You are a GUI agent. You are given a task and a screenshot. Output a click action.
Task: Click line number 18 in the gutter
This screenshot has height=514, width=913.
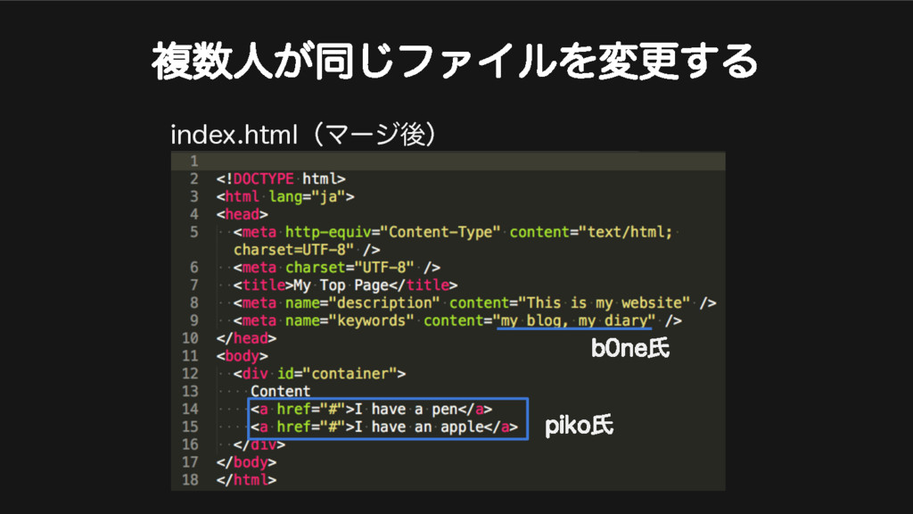coord(190,480)
